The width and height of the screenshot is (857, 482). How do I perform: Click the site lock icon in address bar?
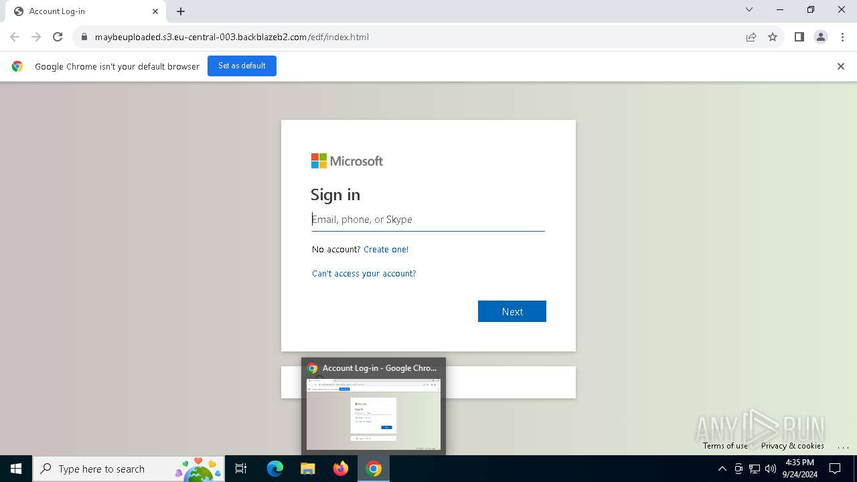[x=84, y=37]
